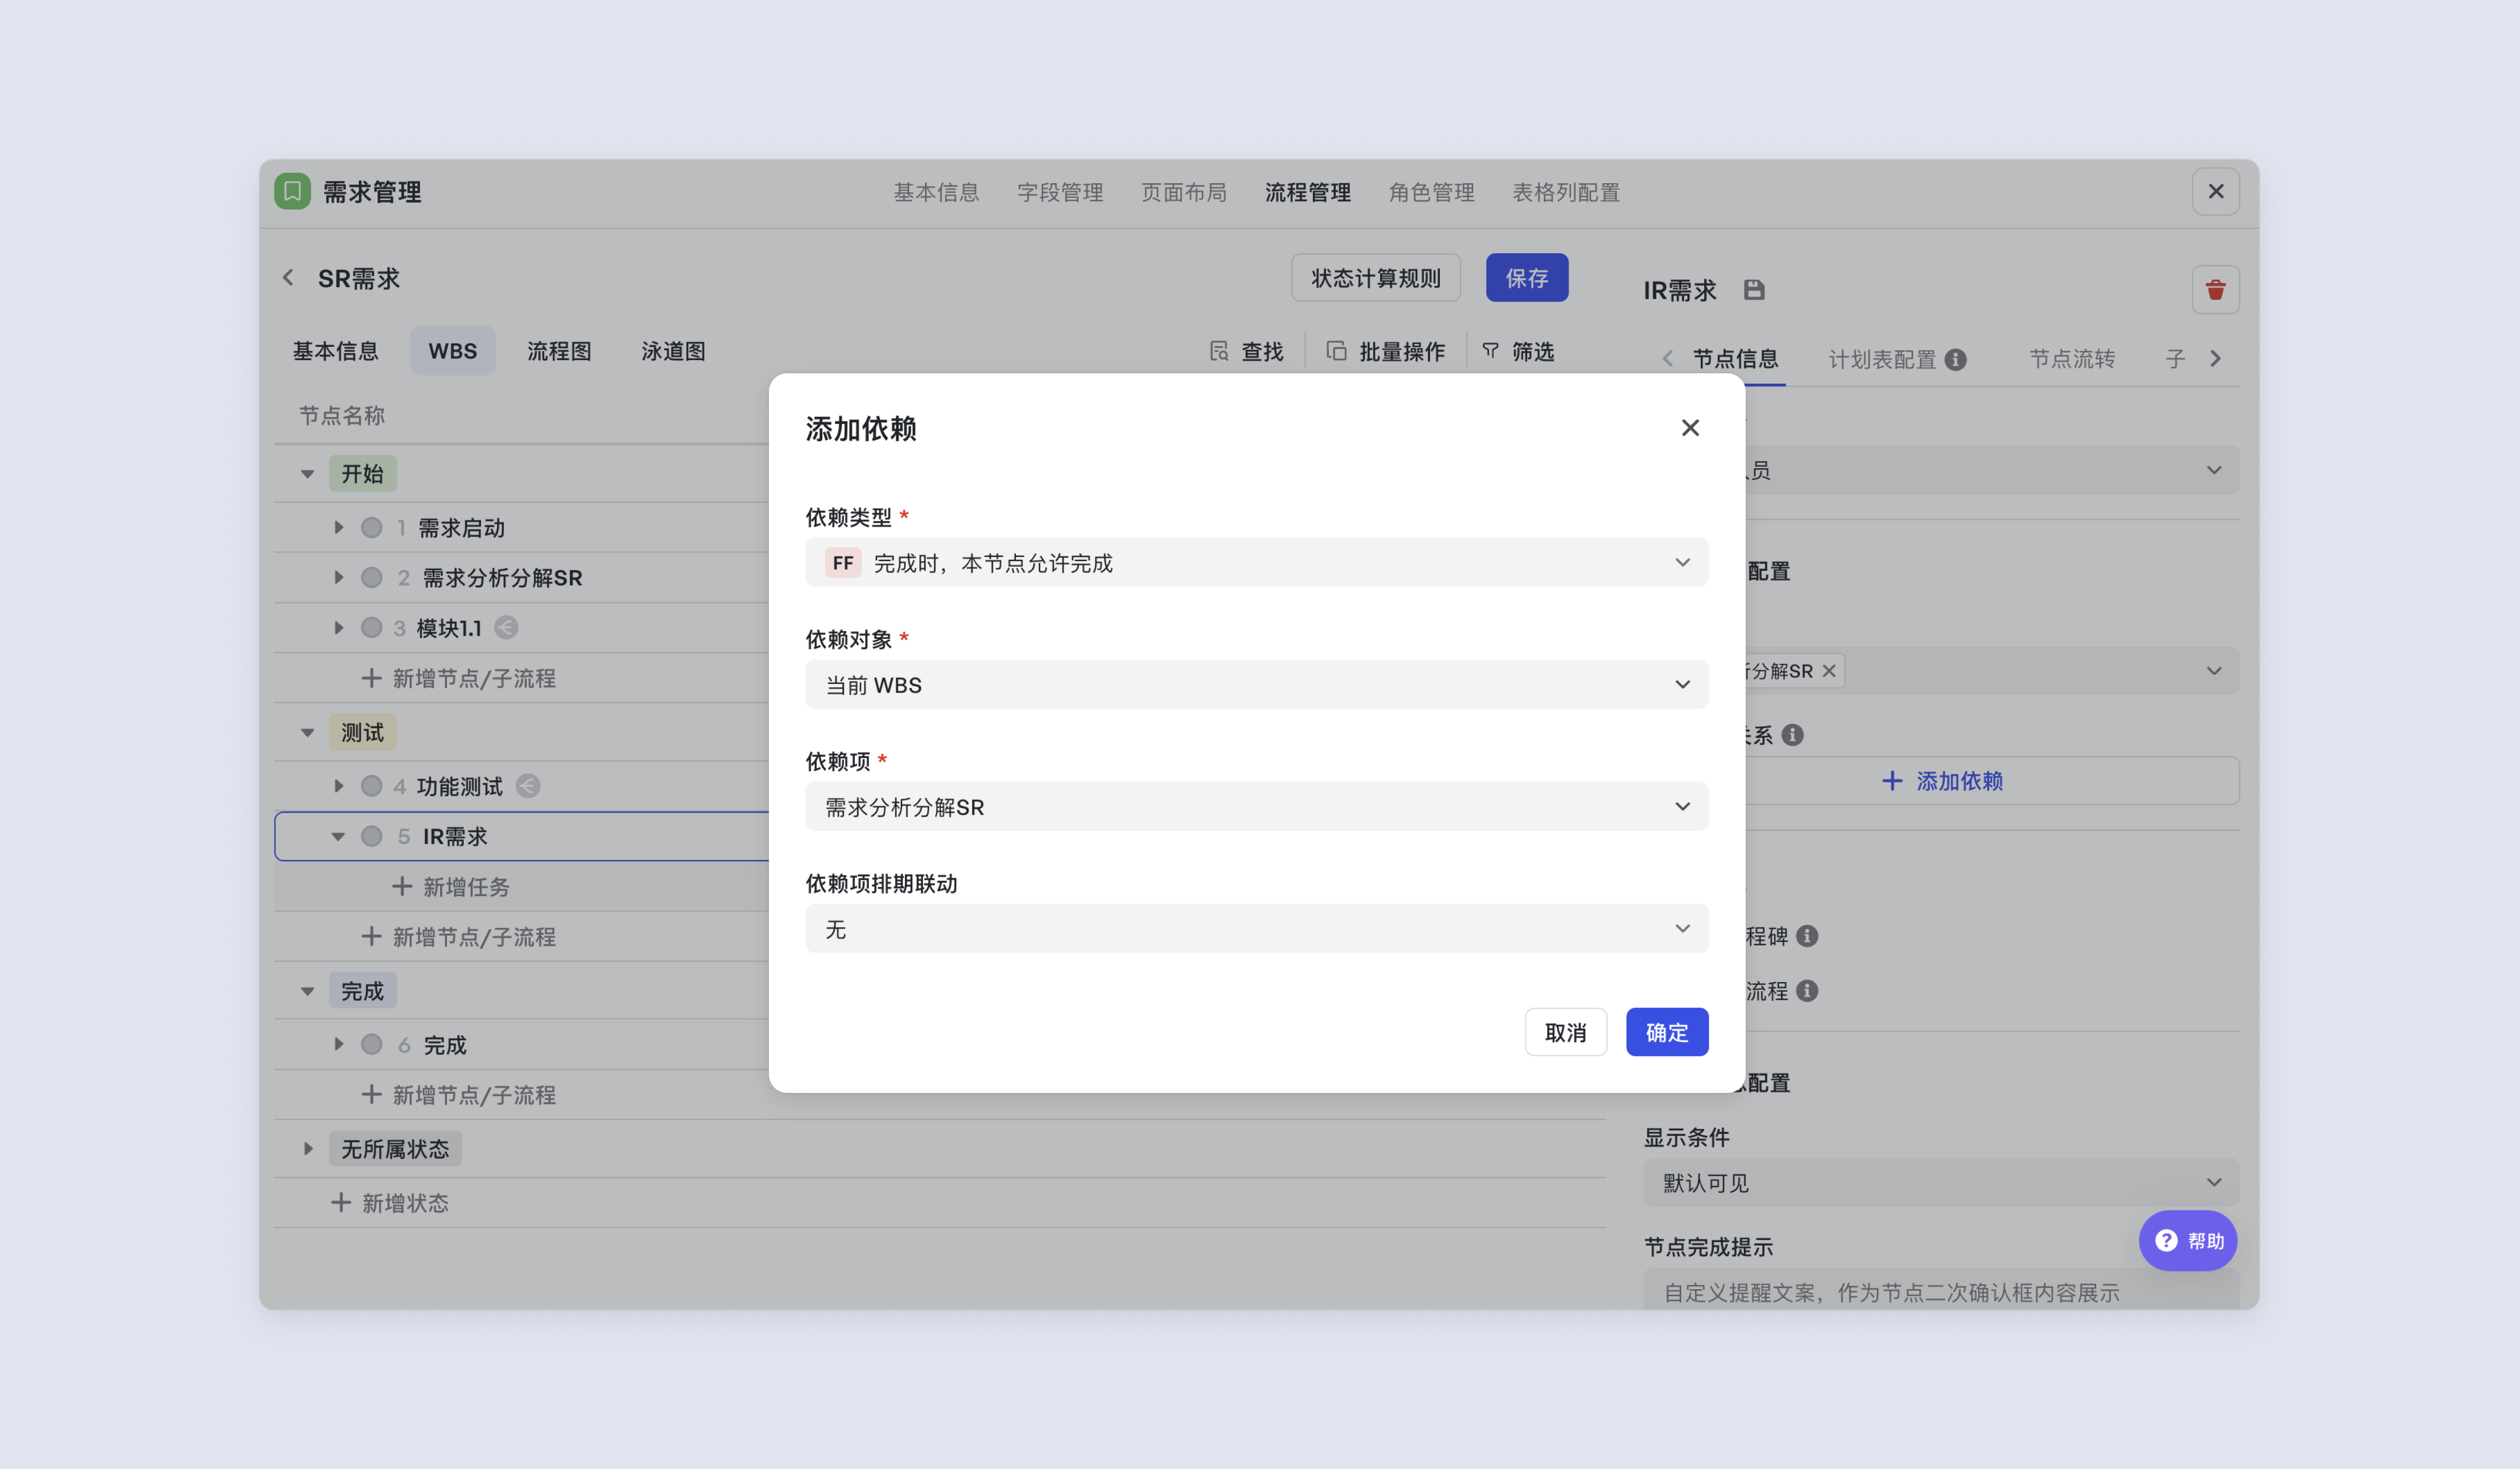Select the 流程管理 tab
The image size is (2520, 1469).
click(1307, 192)
